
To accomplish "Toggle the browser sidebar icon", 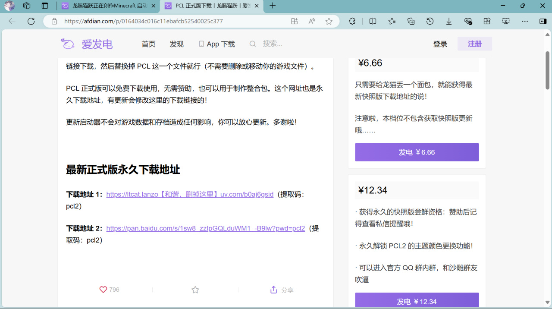I will point(543,21).
